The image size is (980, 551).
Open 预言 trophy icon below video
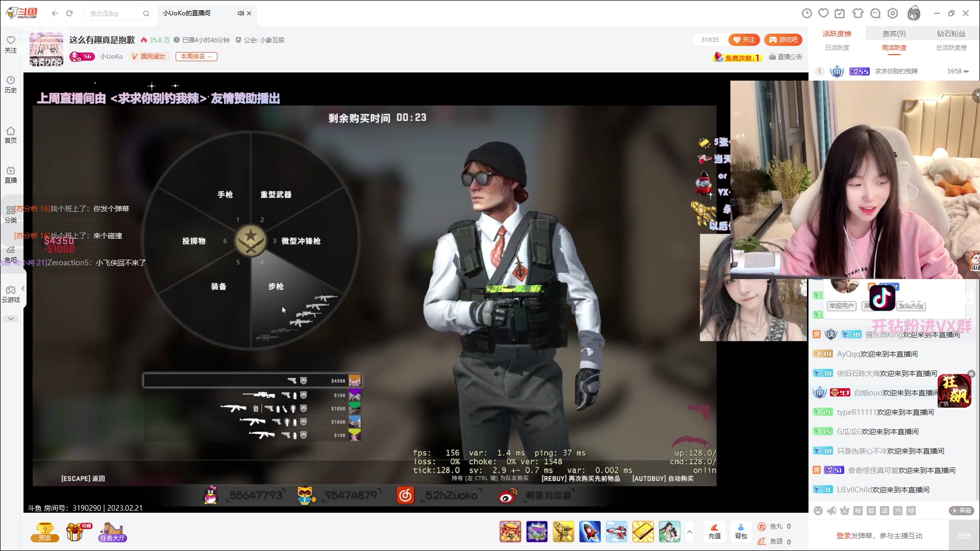click(x=45, y=532)
